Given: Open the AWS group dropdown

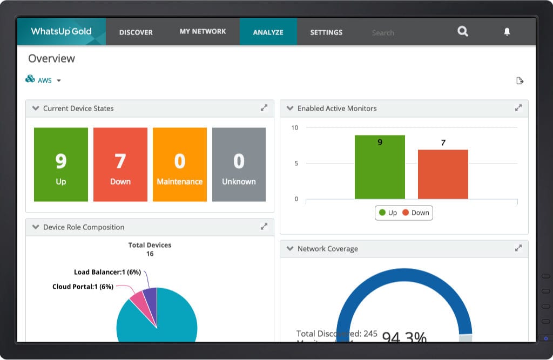Looking at the screenshot, I should [58, 80].
